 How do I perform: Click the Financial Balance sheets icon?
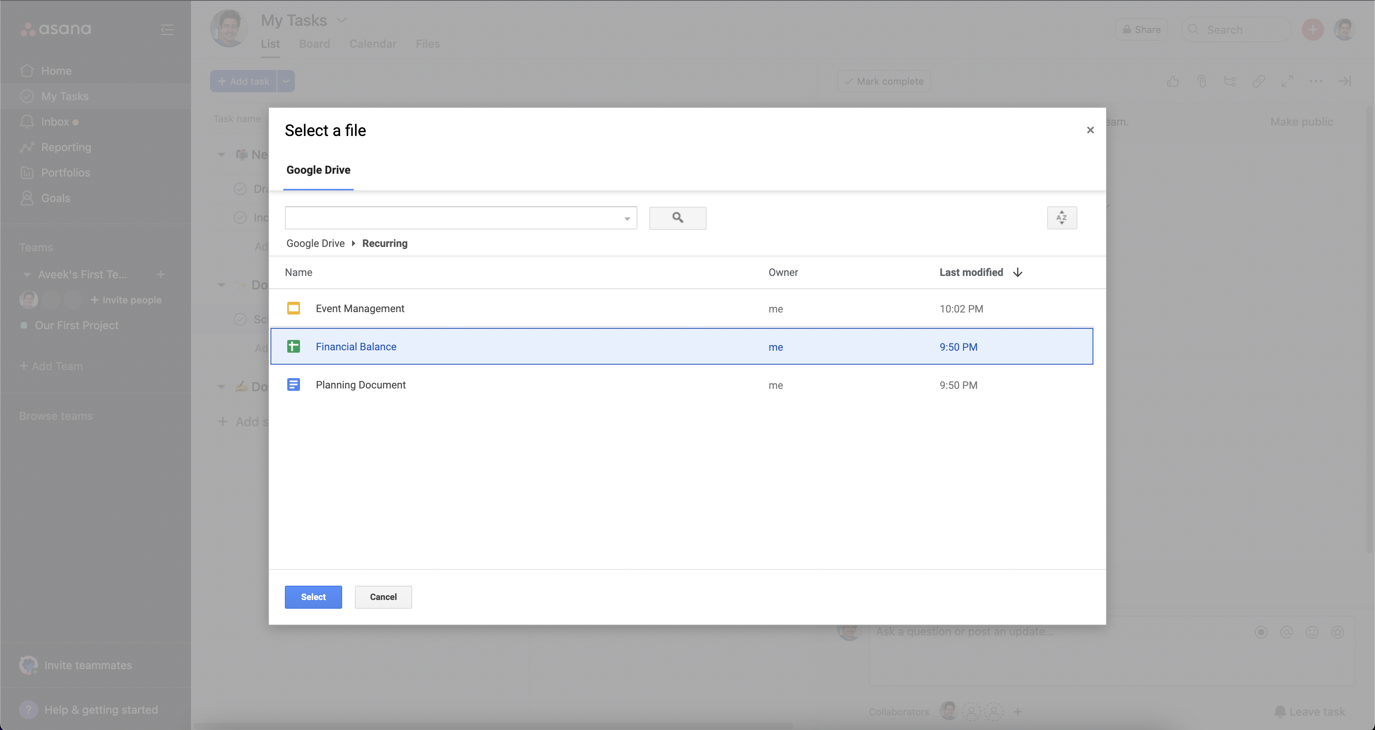293,347
